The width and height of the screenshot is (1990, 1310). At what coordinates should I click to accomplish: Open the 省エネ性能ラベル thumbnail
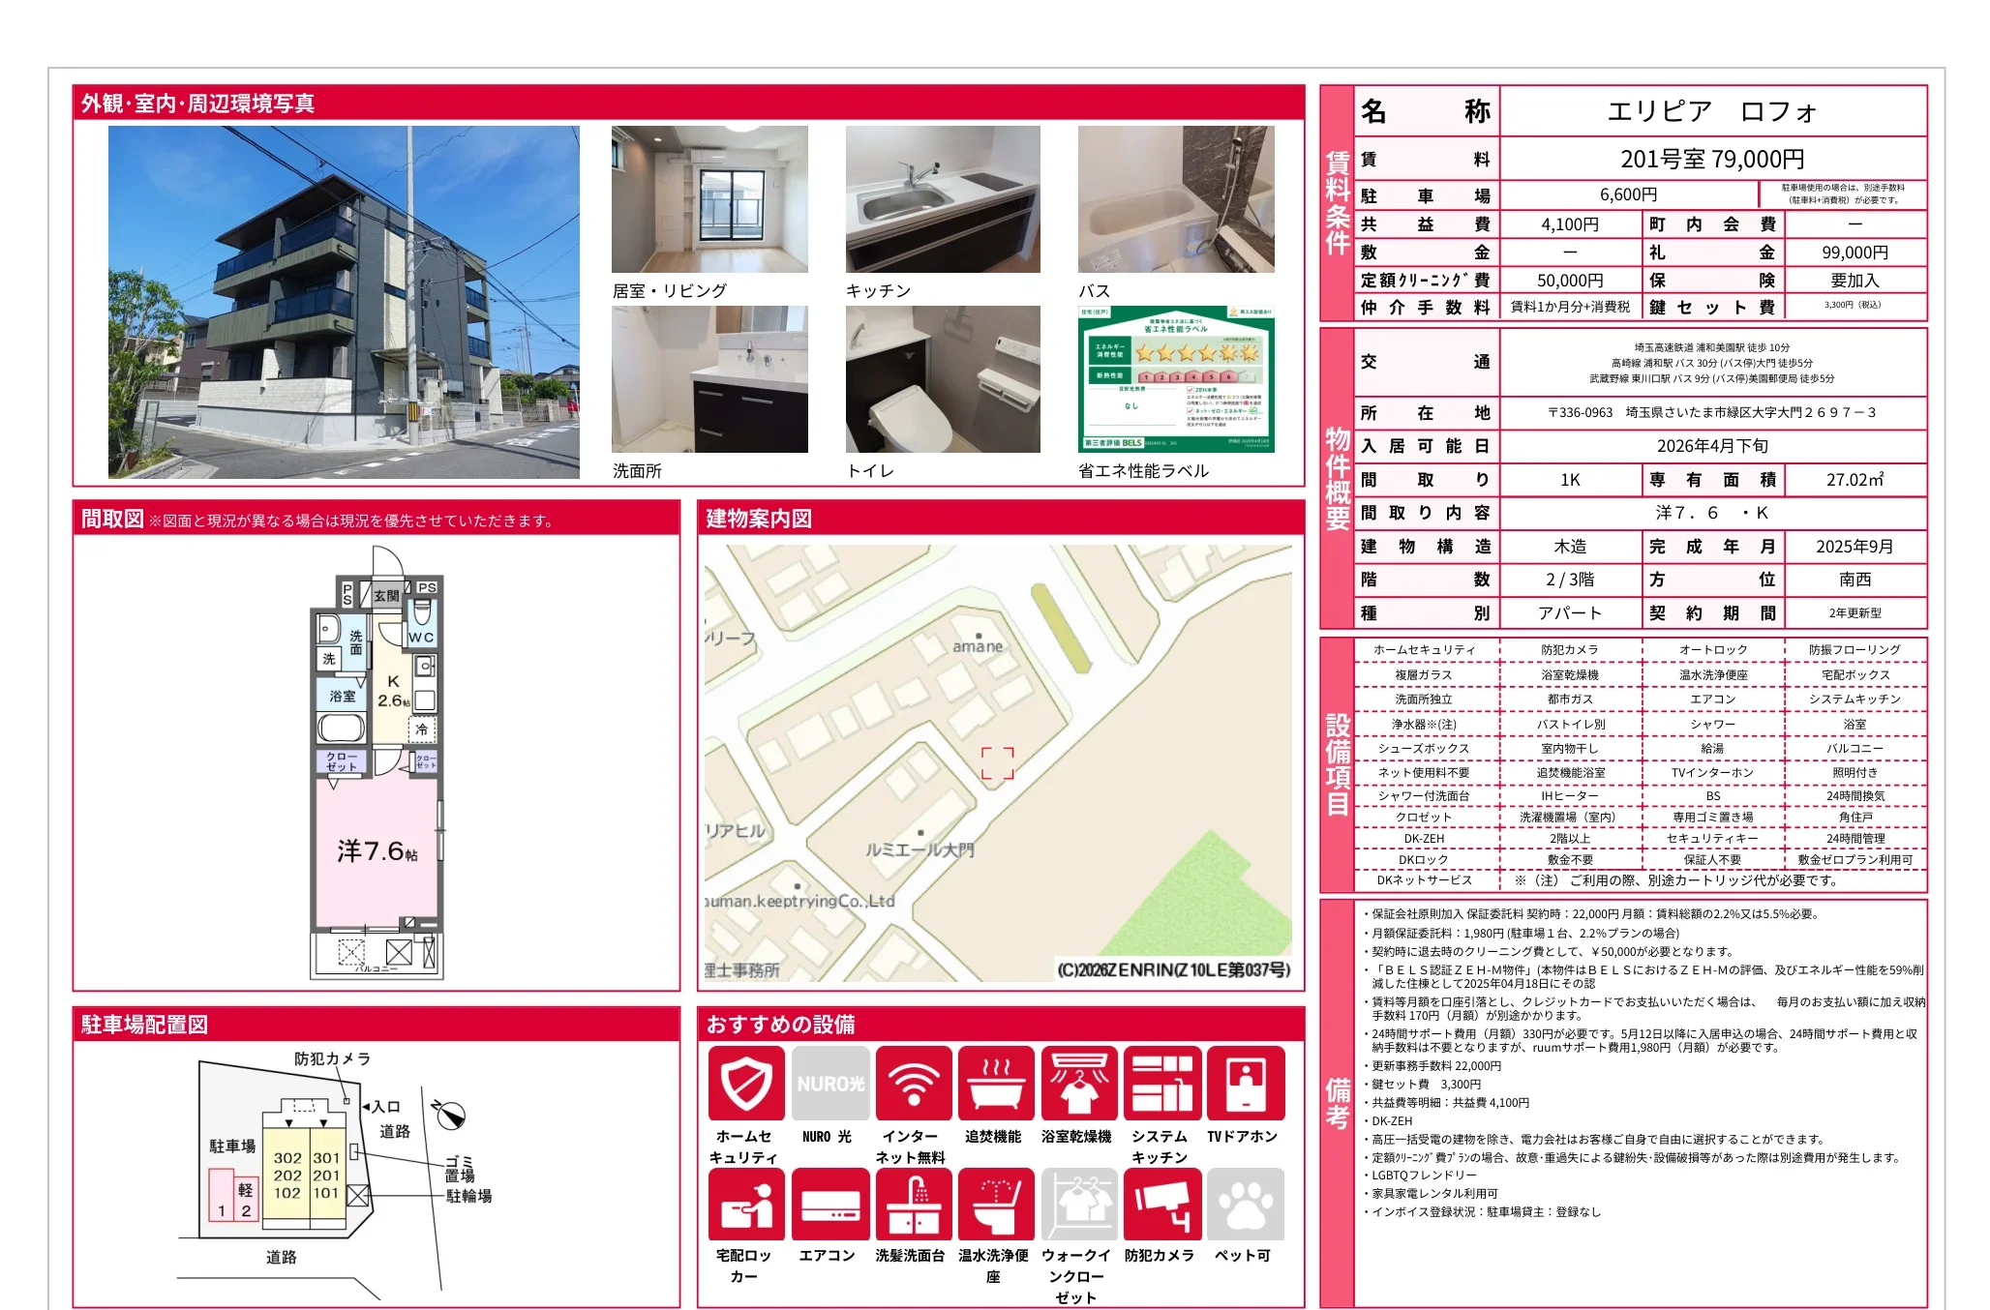click(1176, 379)
